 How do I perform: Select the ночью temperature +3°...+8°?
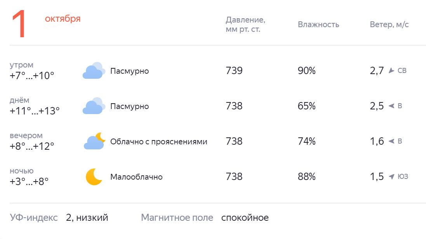coord(29,182)
